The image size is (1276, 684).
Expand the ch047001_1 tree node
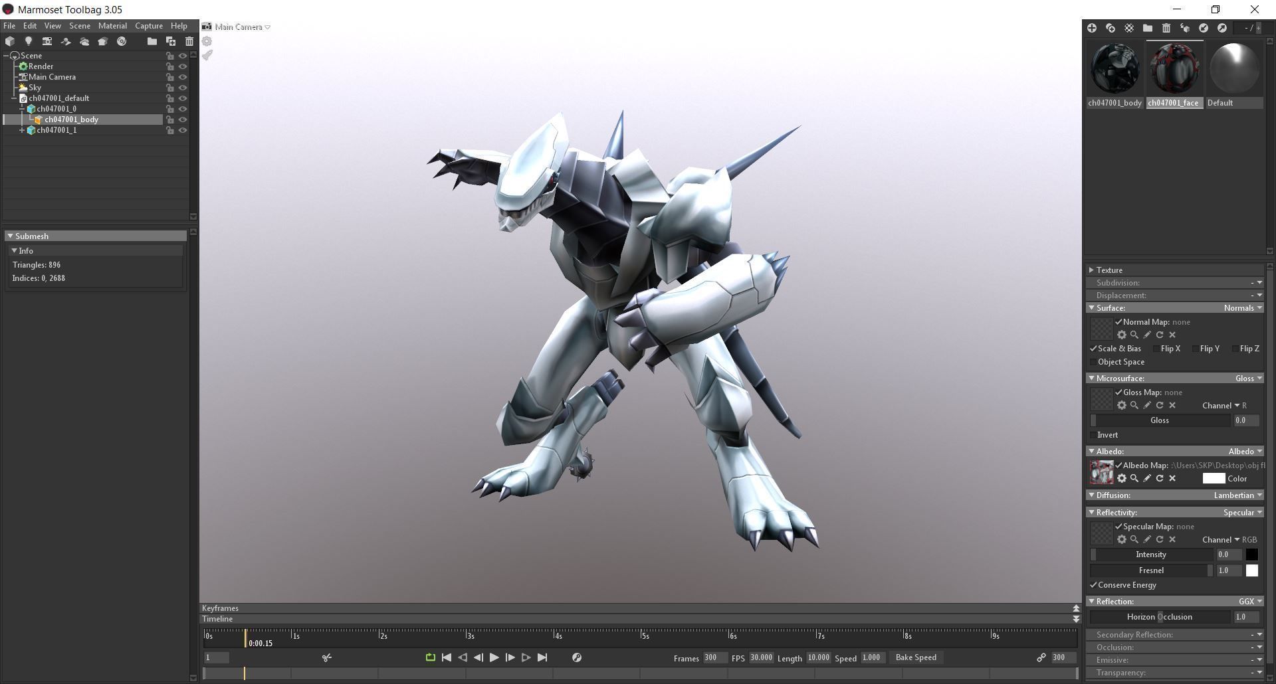tap(22, 130)
